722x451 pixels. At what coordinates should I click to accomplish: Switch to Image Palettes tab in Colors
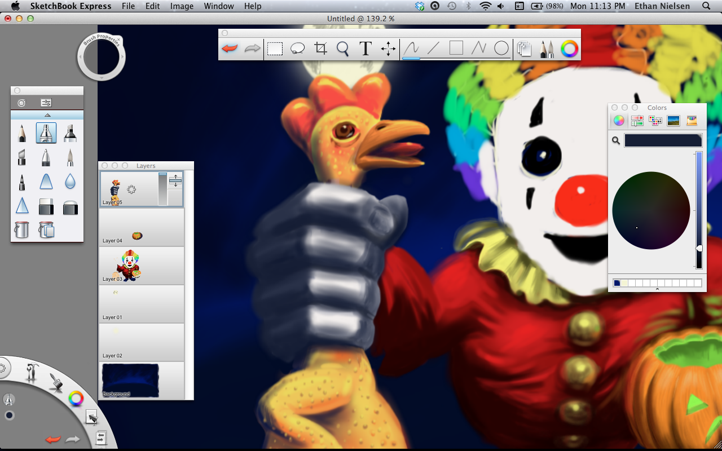[x=673, y=120]
